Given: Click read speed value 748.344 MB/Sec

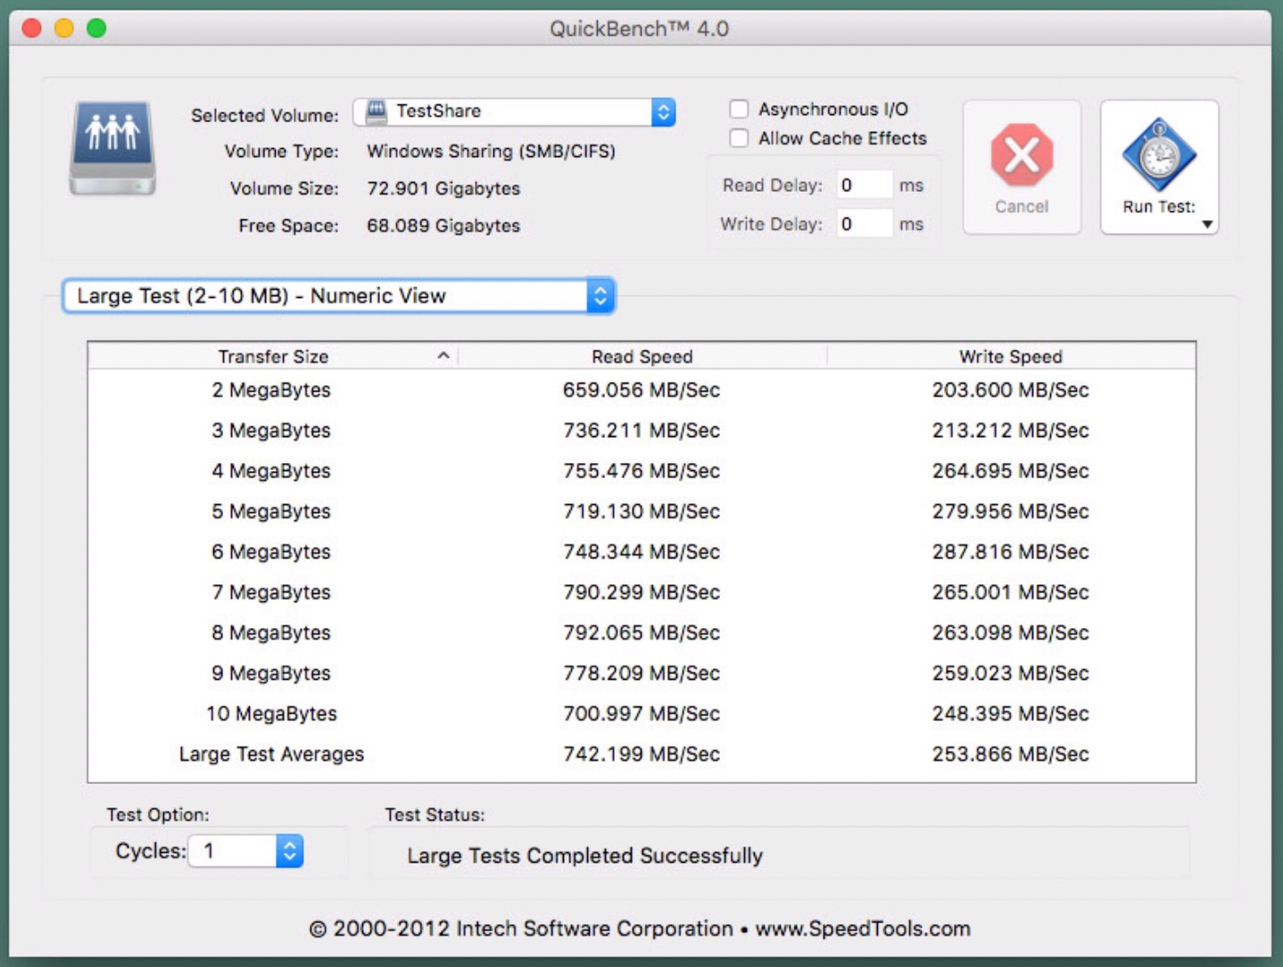Looking at the screenshot, I should pyautogui.click(x=641, y=551).
